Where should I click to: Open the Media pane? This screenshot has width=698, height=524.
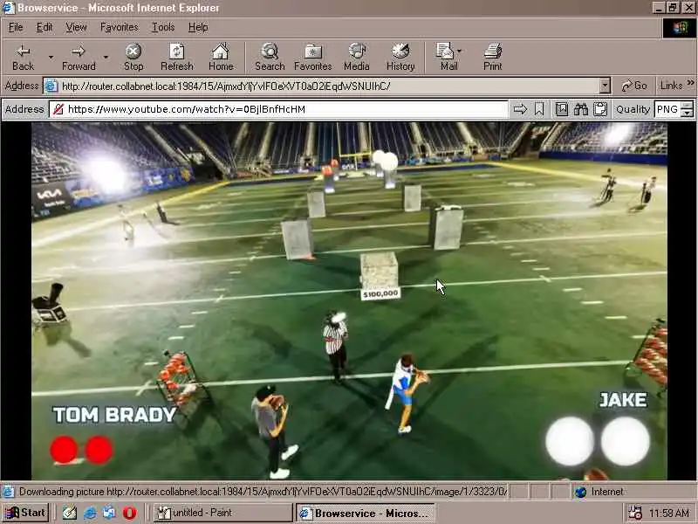(357, 58)
